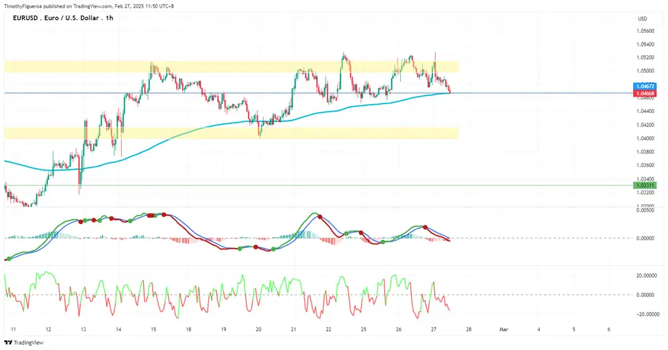Click the date label 26 on the time axis
Viewport: 668px width, 350px height.
point(399,329)
